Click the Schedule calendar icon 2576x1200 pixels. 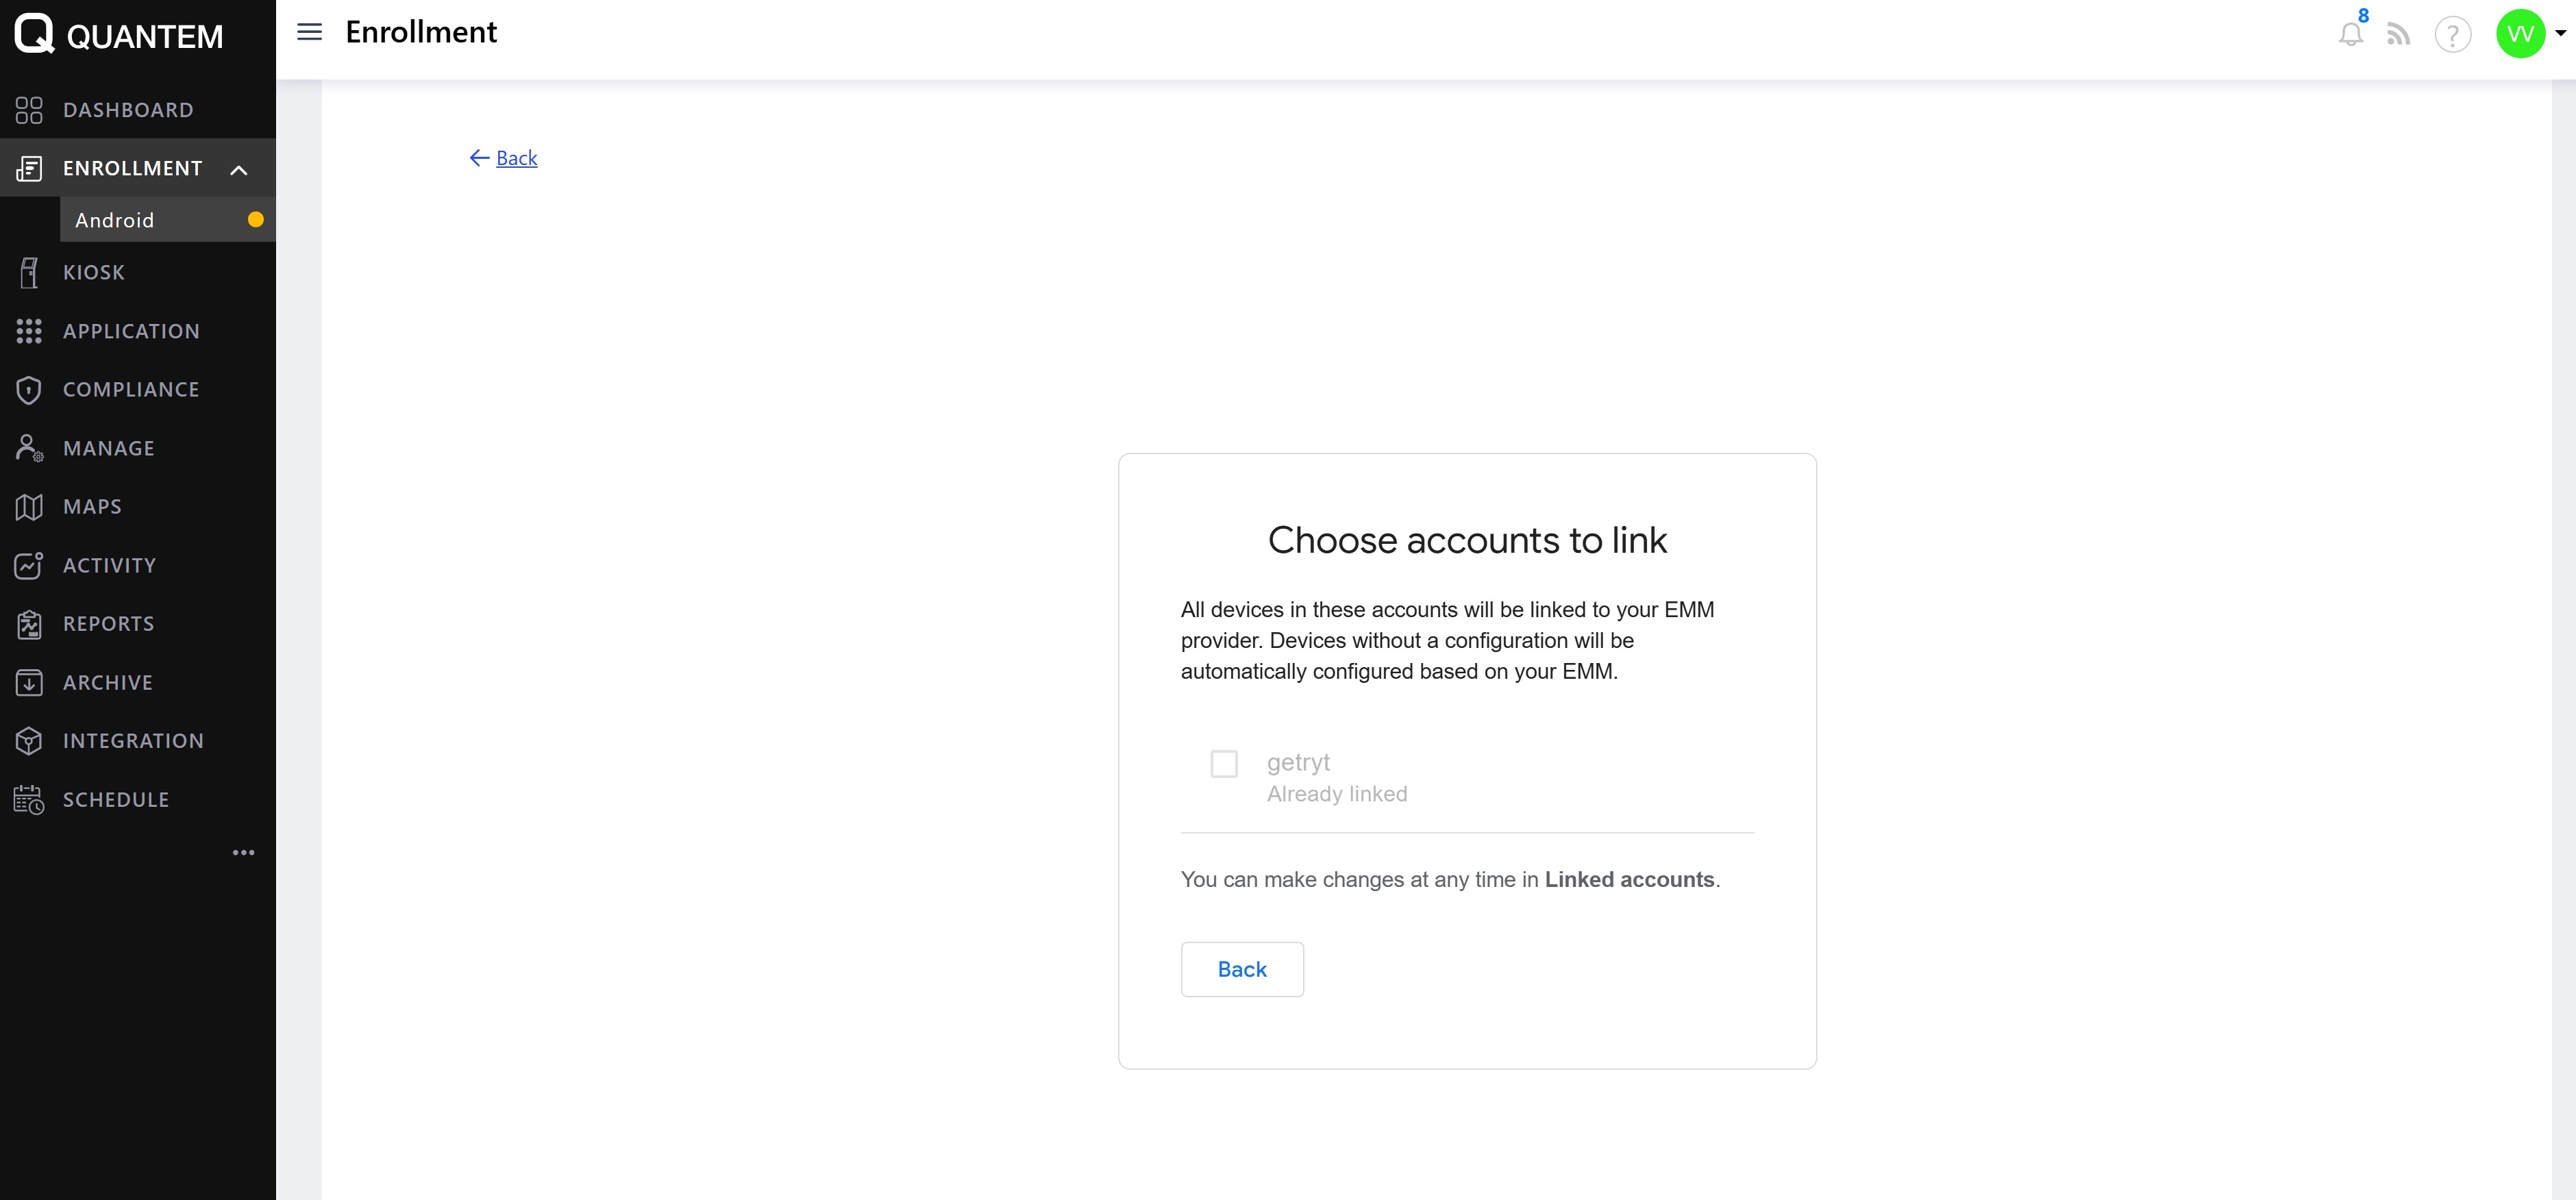pos(29,800)
